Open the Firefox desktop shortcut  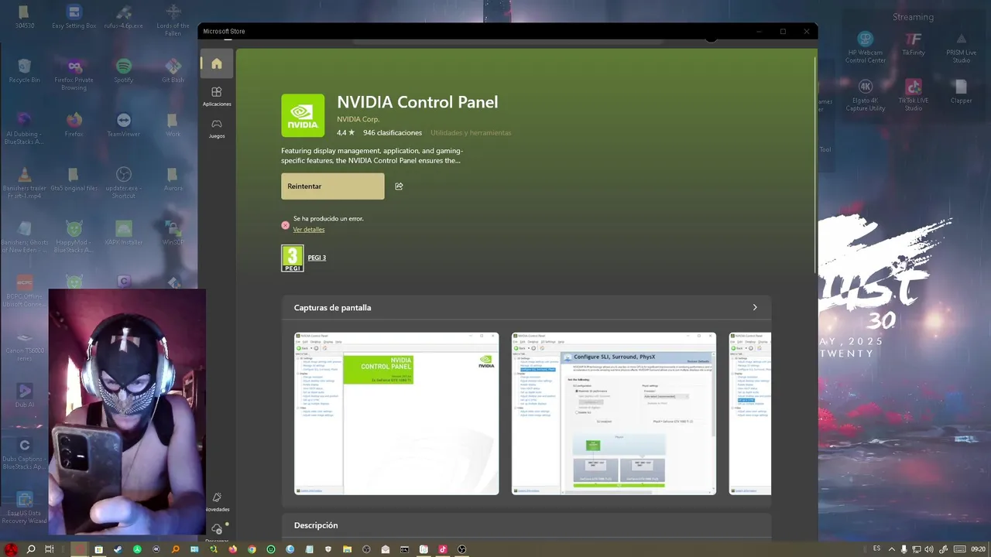(x=74, y=125)
